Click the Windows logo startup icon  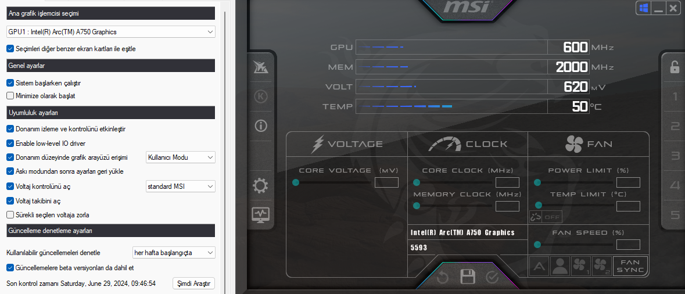[643, 8]
